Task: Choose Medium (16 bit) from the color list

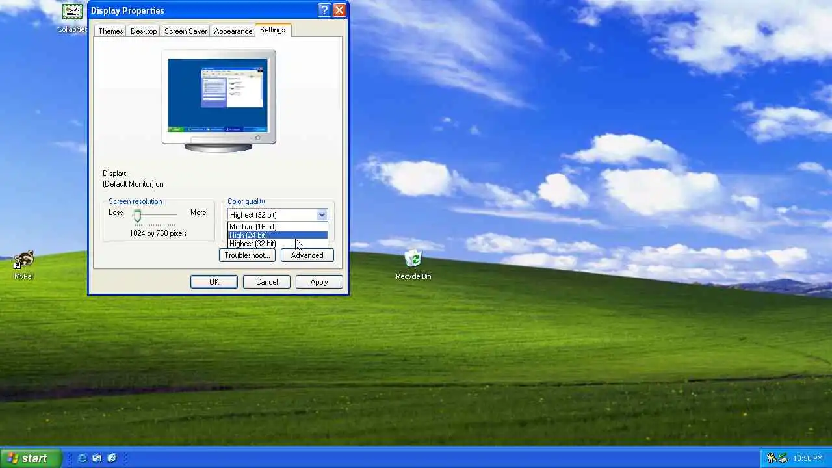Action: (278, 227)
